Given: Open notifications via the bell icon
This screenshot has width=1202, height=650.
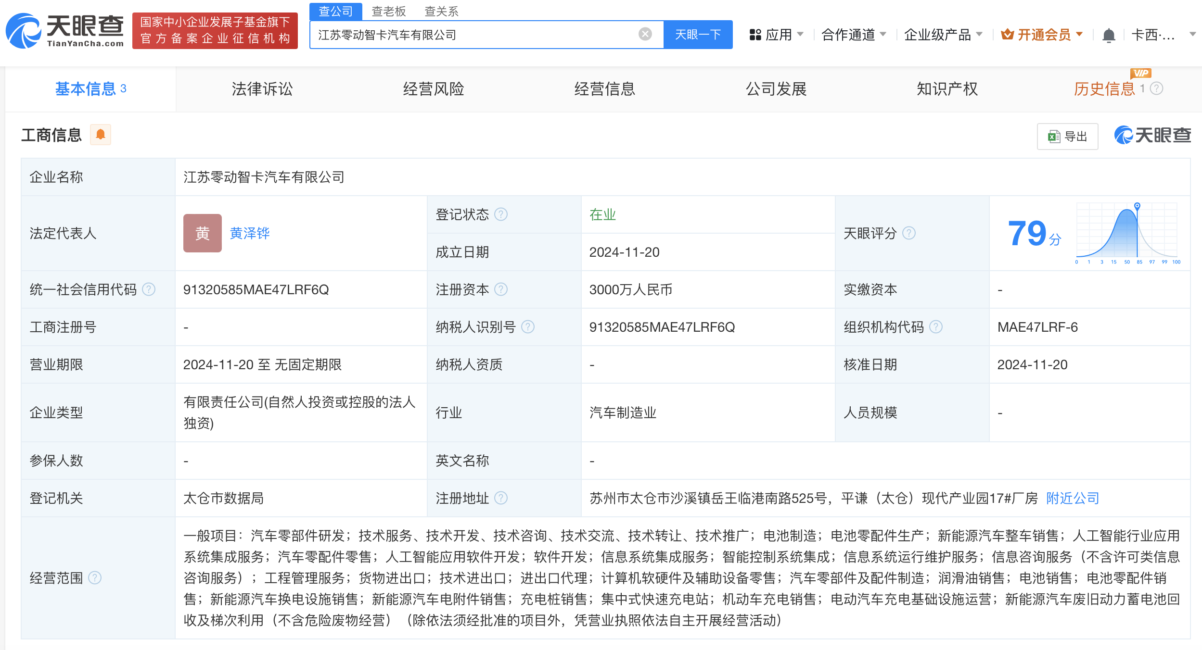Looking at the screenshot, I should tap(1109, 34).
